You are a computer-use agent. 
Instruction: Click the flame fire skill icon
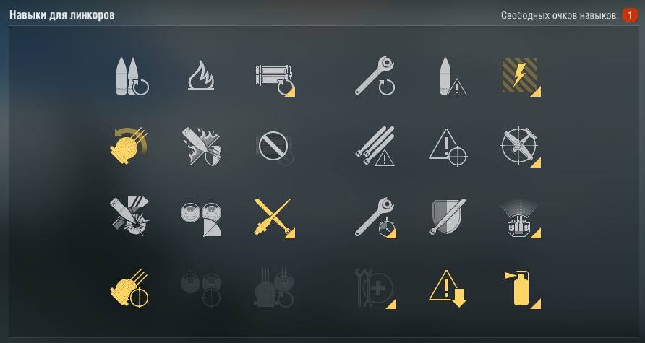tap(201, 75)
